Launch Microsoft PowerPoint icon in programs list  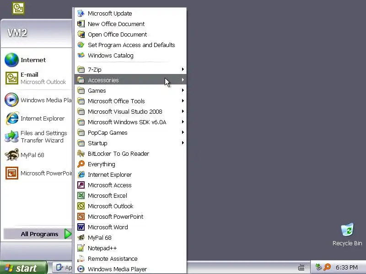(x=81, y=216)
